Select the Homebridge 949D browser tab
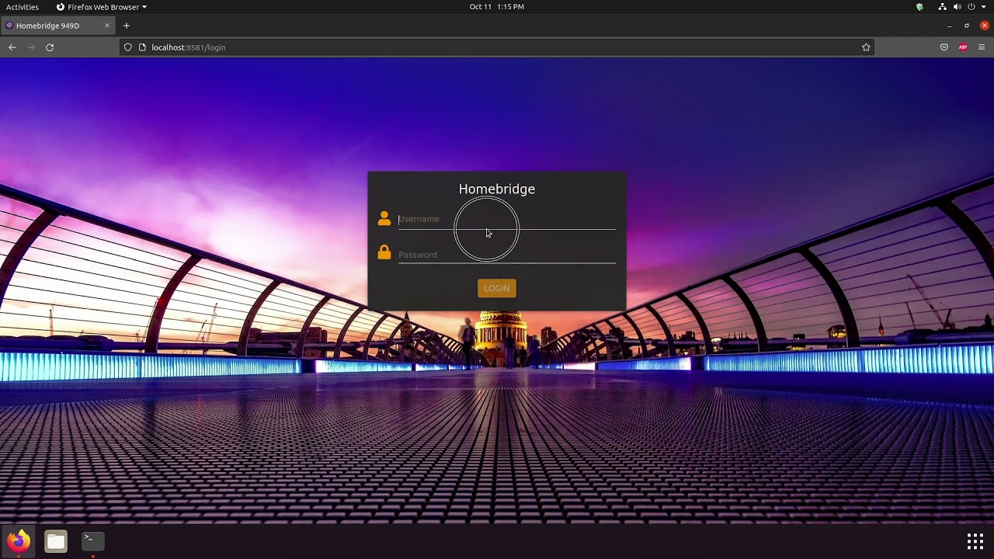Screen dimensions: 994x559 click(x=58, y=26)
